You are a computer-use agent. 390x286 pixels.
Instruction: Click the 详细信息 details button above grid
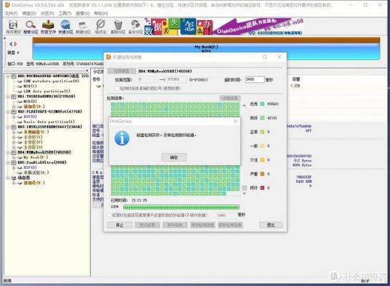point(230,98)
